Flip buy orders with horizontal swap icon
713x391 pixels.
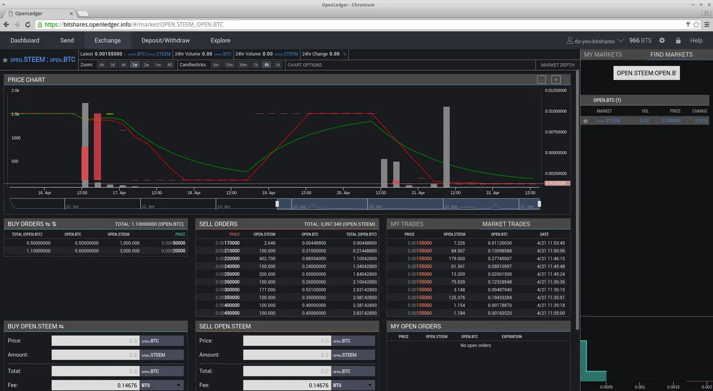(x=48, y=224)
